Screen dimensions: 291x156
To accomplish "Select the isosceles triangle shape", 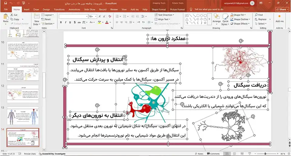I will [187, 19].
